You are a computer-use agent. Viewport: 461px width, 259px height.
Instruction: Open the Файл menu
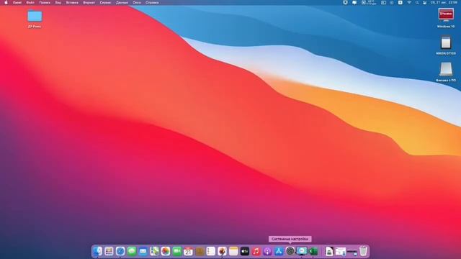click(x=30, y=3)
